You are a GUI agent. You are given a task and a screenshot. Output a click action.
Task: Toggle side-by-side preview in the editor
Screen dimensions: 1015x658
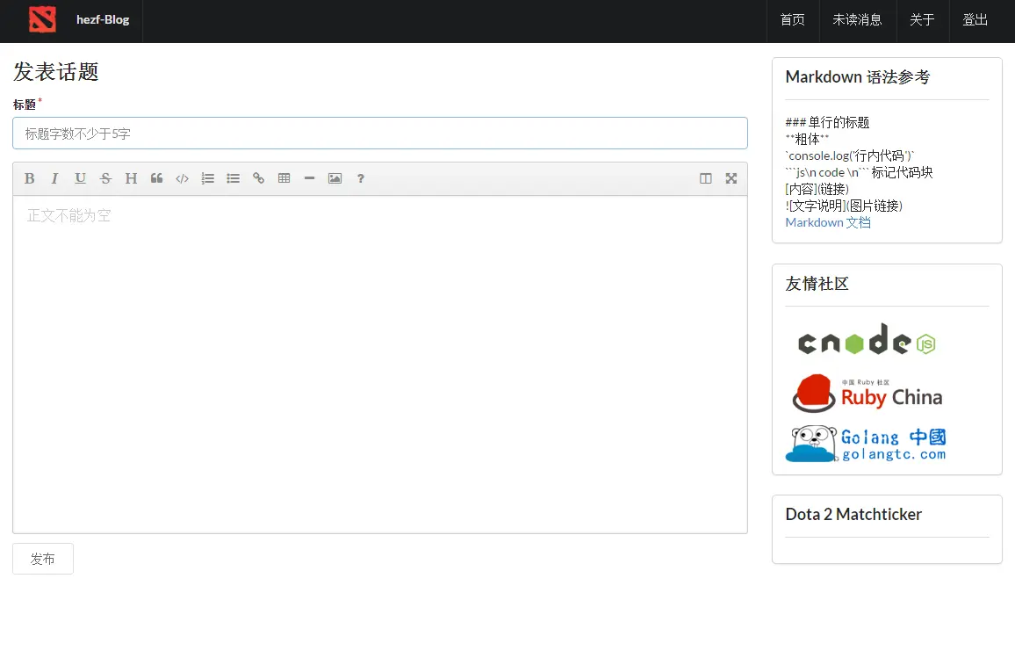point(706,178)
